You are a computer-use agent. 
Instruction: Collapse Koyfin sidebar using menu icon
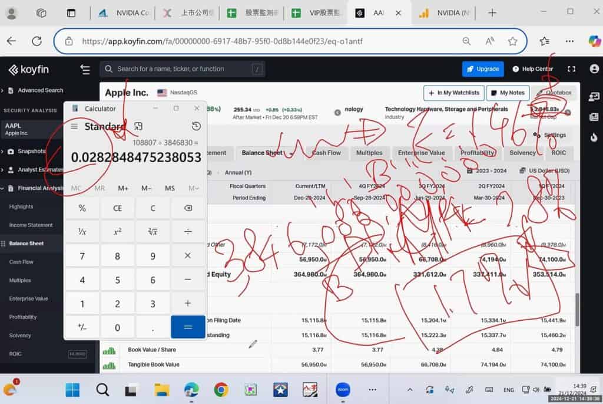coord(85,70)
